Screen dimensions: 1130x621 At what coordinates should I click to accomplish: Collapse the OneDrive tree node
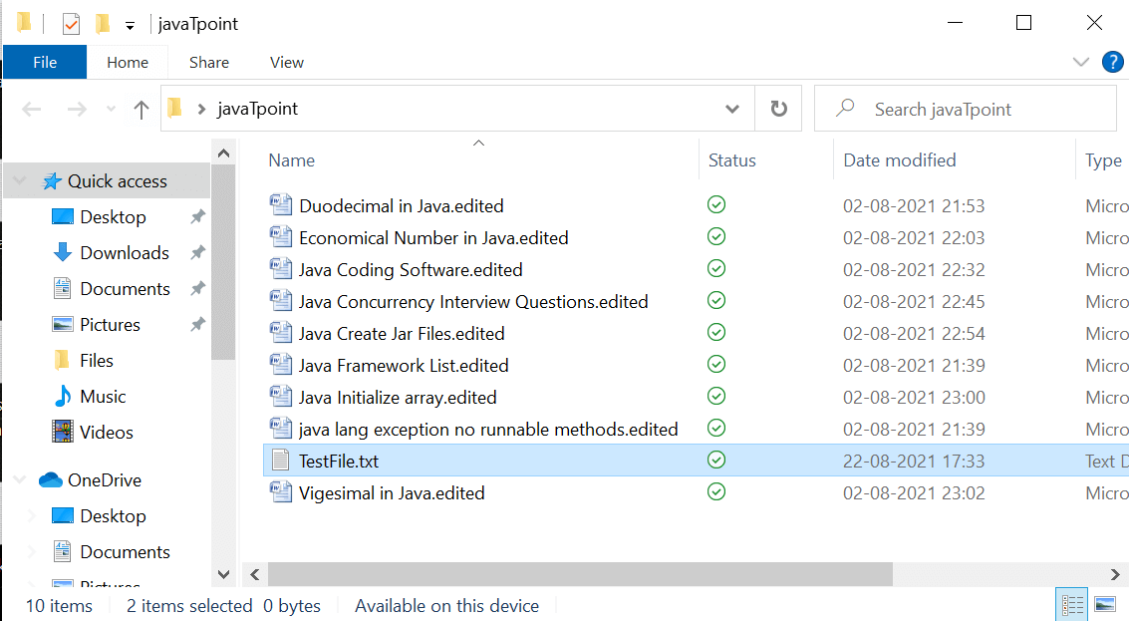point(20,480)
